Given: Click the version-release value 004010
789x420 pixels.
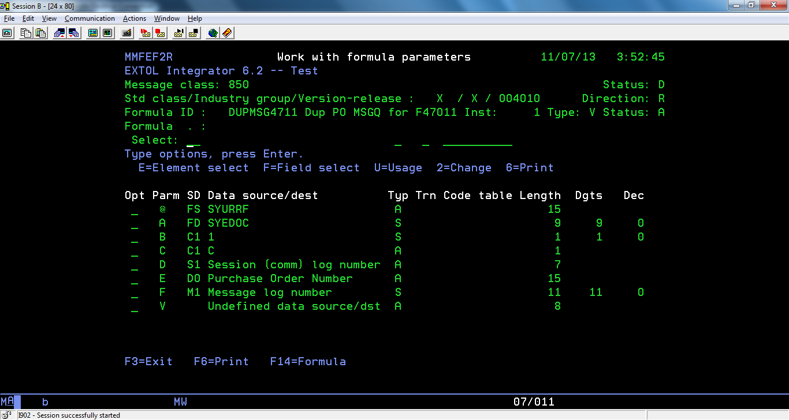Looking at the screenshot, I should point(519,99).
